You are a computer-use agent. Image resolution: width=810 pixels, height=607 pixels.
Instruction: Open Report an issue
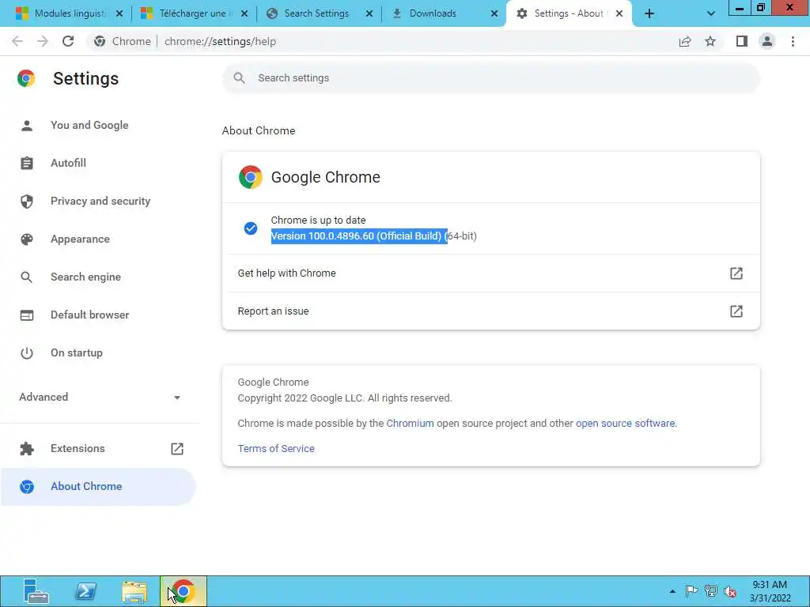pos(490,311)
